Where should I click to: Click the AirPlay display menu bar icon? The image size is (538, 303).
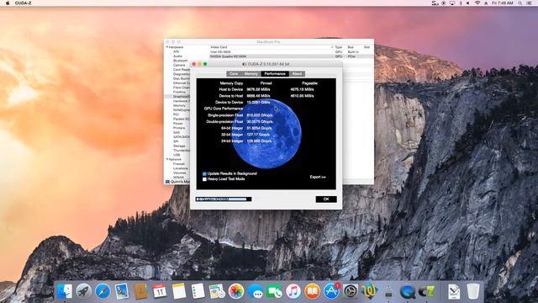452,3
